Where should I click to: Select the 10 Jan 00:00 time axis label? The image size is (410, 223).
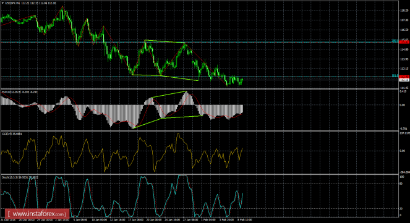click(x=99, y=220)
